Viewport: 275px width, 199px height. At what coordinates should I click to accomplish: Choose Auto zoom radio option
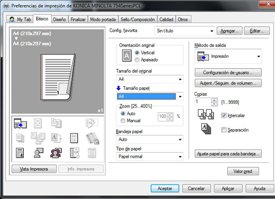click(x=123, y=114)
